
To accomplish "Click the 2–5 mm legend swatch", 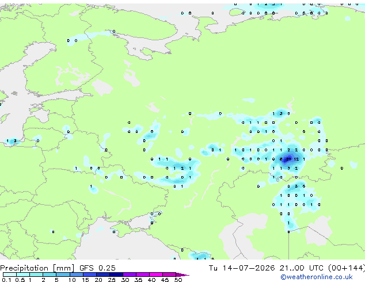I will (x=50, y=275).
